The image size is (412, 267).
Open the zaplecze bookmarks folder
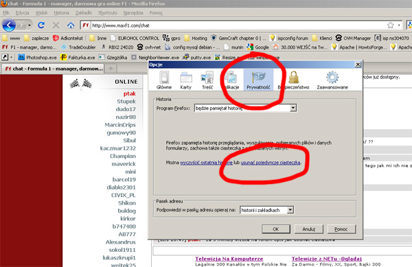click(36, 38)
